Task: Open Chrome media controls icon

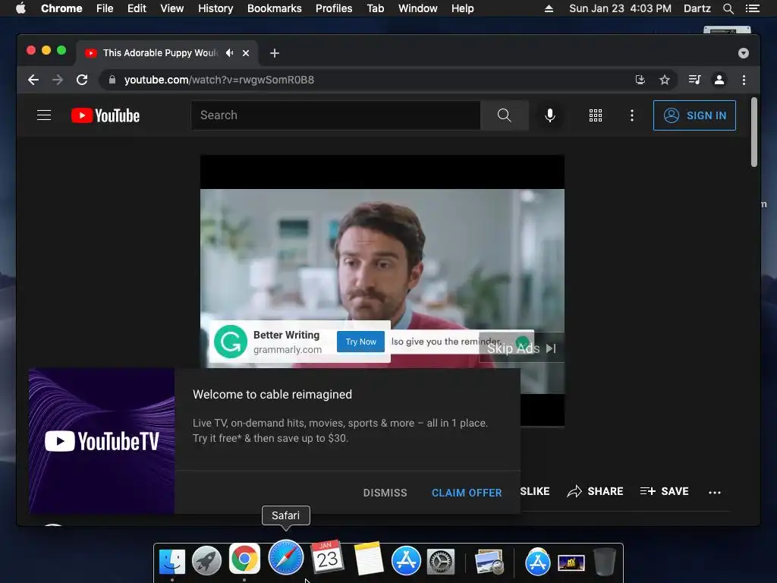Action: 694,80
